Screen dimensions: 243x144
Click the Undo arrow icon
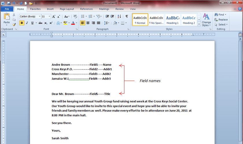click(x=14, y=3)
